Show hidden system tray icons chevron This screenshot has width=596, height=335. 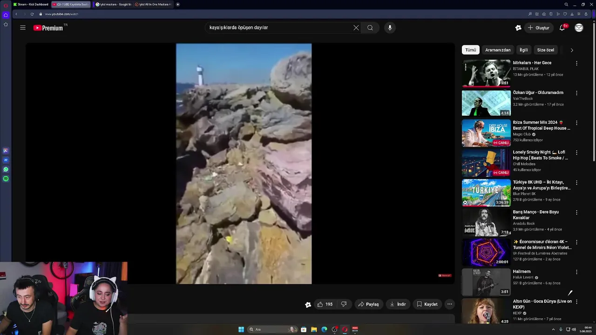tap(554, 329)
